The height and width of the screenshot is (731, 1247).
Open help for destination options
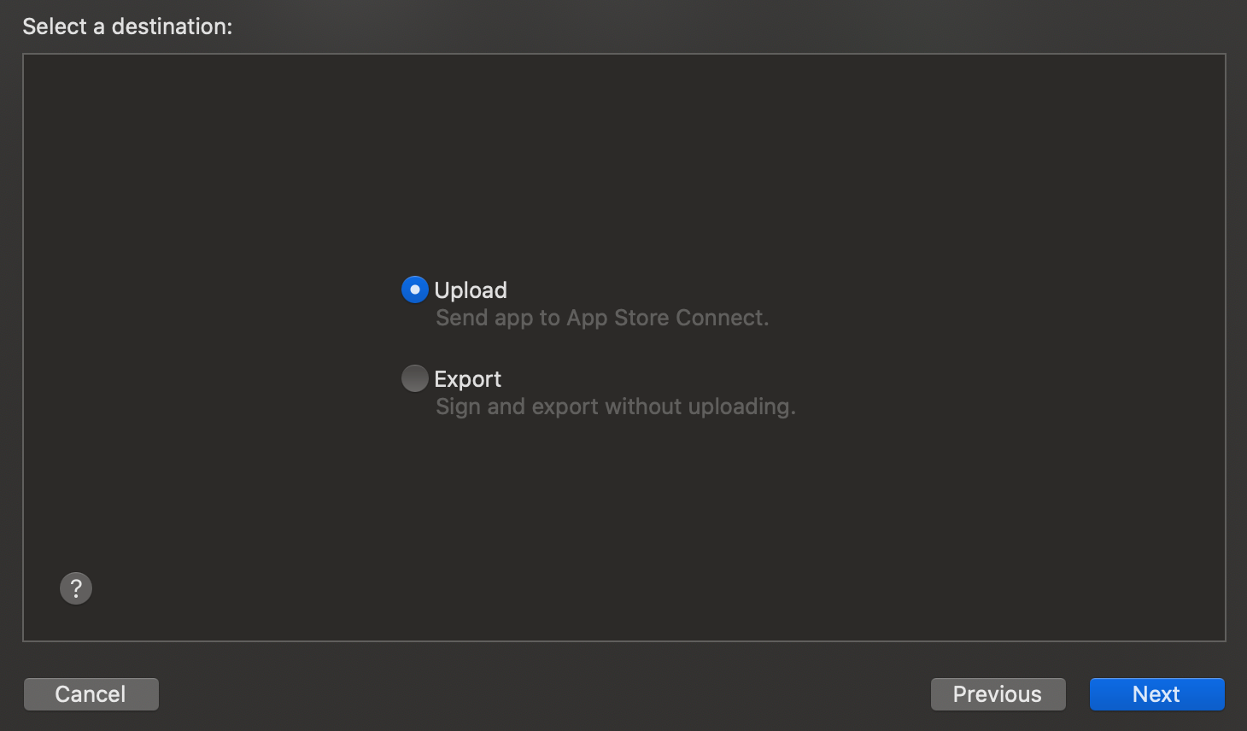(x=76, y=588)
